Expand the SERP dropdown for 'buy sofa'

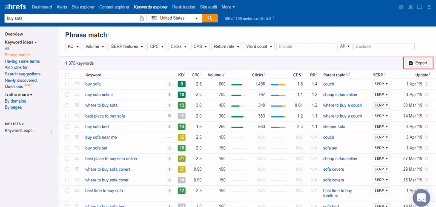point(381,84)
